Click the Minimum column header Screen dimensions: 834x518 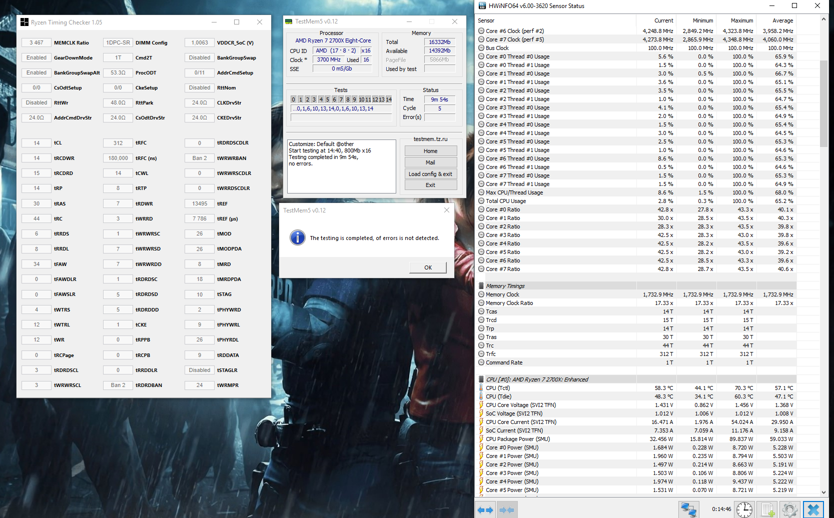[696, 20]
